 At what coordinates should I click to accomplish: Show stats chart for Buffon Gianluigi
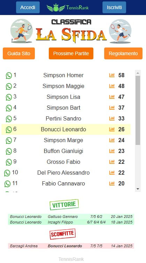pyautogui.click(x=112, y=151)
